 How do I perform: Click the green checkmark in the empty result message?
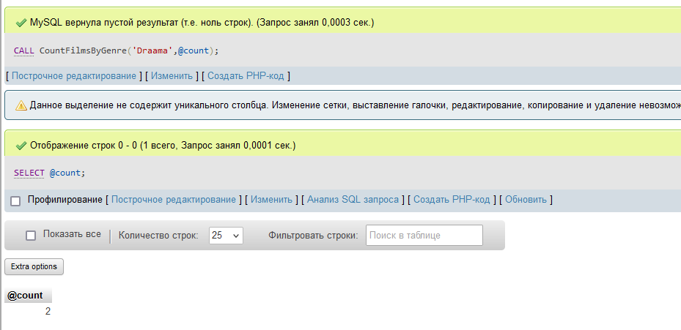pyautogui.click(x=21, y=23)
